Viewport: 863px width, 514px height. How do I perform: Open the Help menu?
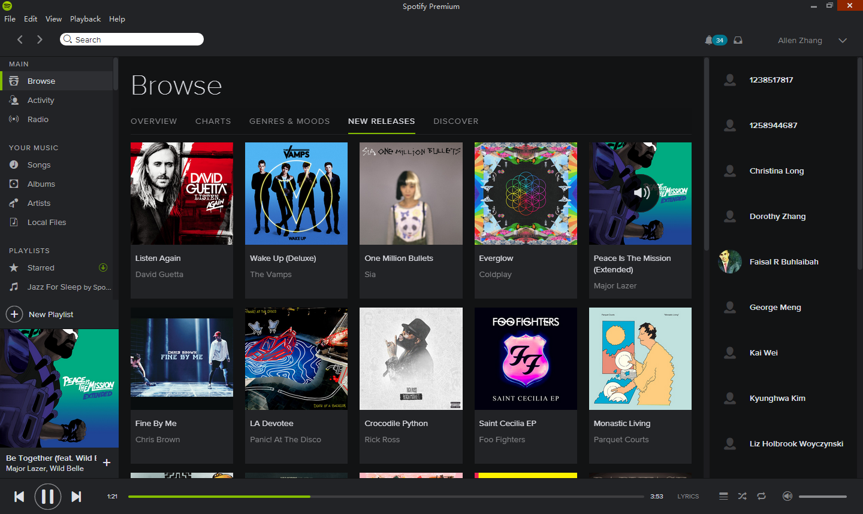[117, 19]
